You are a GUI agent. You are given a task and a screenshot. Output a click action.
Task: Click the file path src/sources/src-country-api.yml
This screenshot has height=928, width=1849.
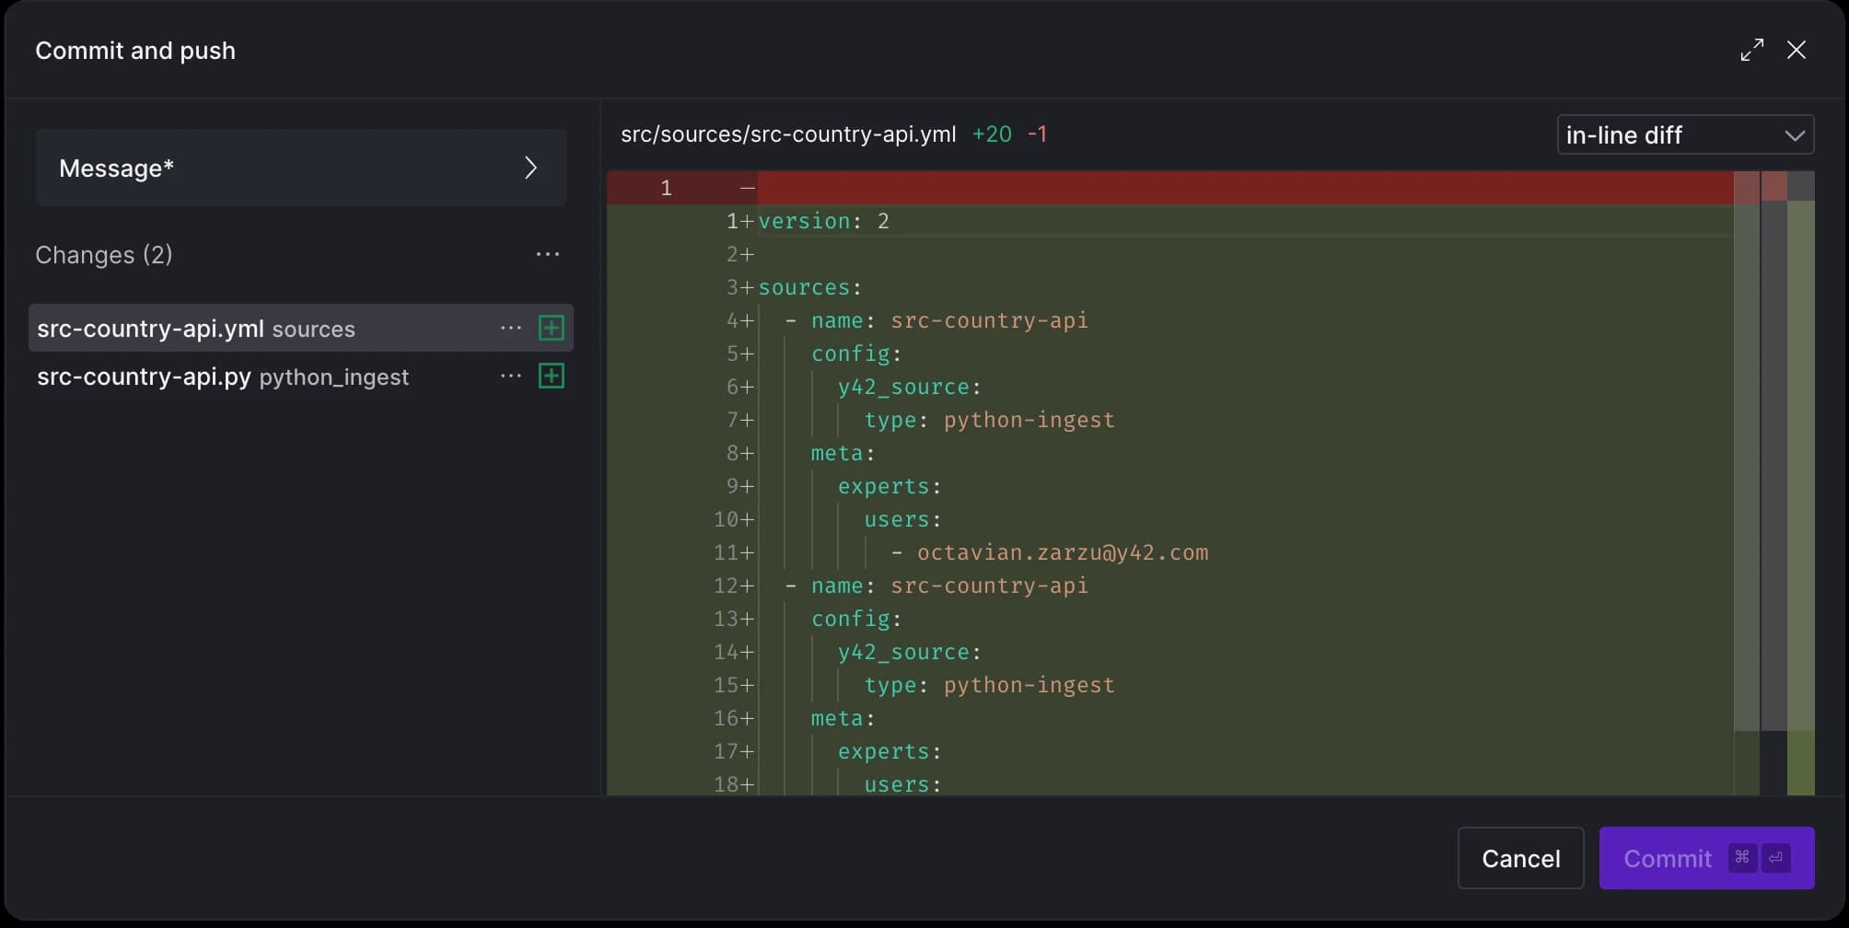(788, 134)
